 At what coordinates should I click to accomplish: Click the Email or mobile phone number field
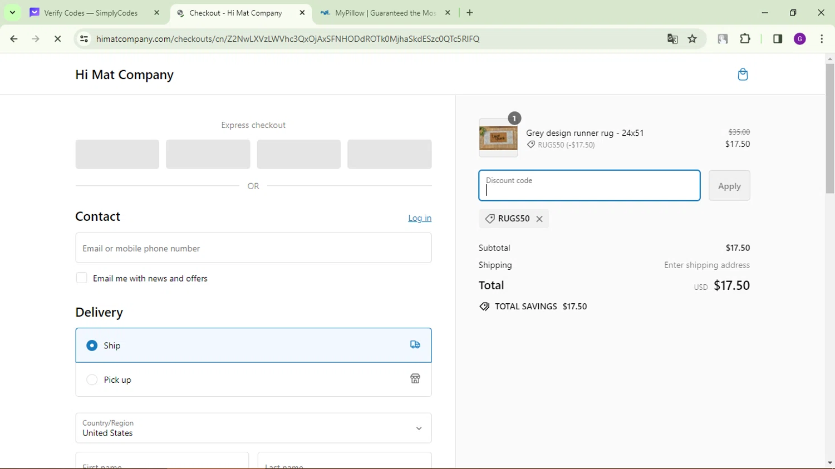(x=253, y=248)
